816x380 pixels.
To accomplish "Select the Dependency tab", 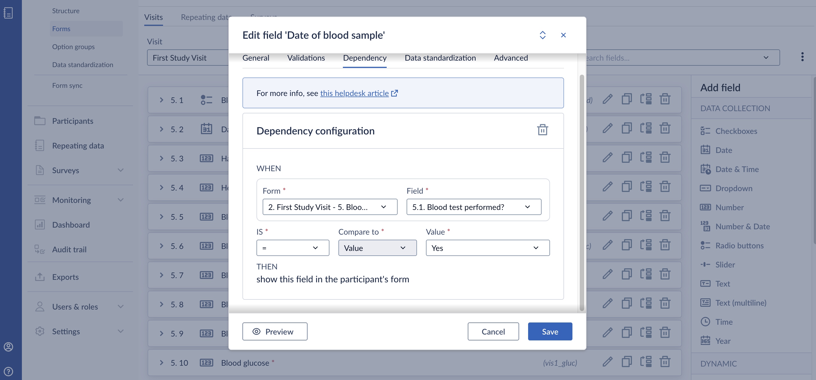I will point(365,58).
